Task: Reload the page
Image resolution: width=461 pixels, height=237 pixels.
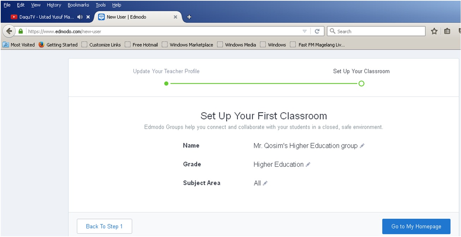Action: [317, 31]
